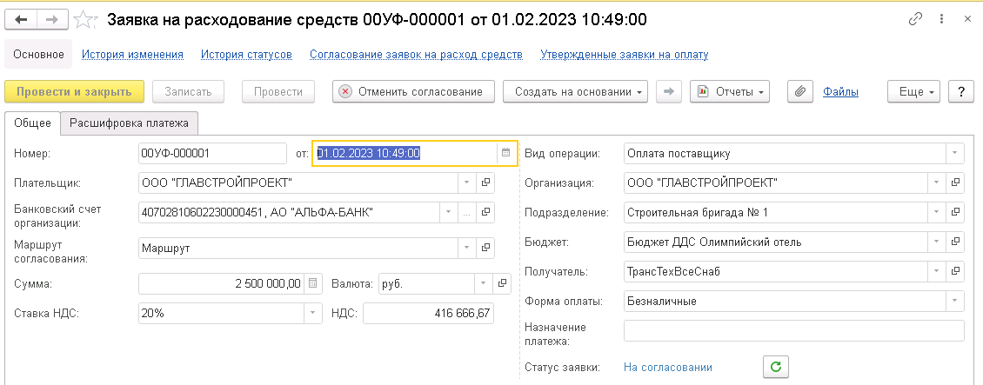The width and height of the screenshot is (983, 385).
Task: Open История изменения link
Action: (x=133, y=55)
